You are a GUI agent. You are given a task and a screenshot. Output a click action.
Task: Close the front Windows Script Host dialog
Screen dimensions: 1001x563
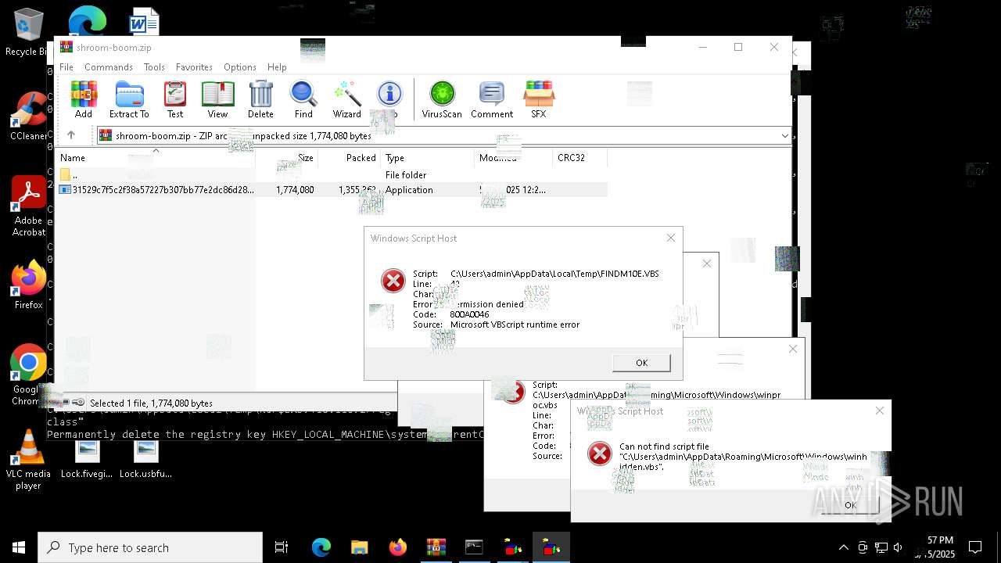[x=670, y=238]
